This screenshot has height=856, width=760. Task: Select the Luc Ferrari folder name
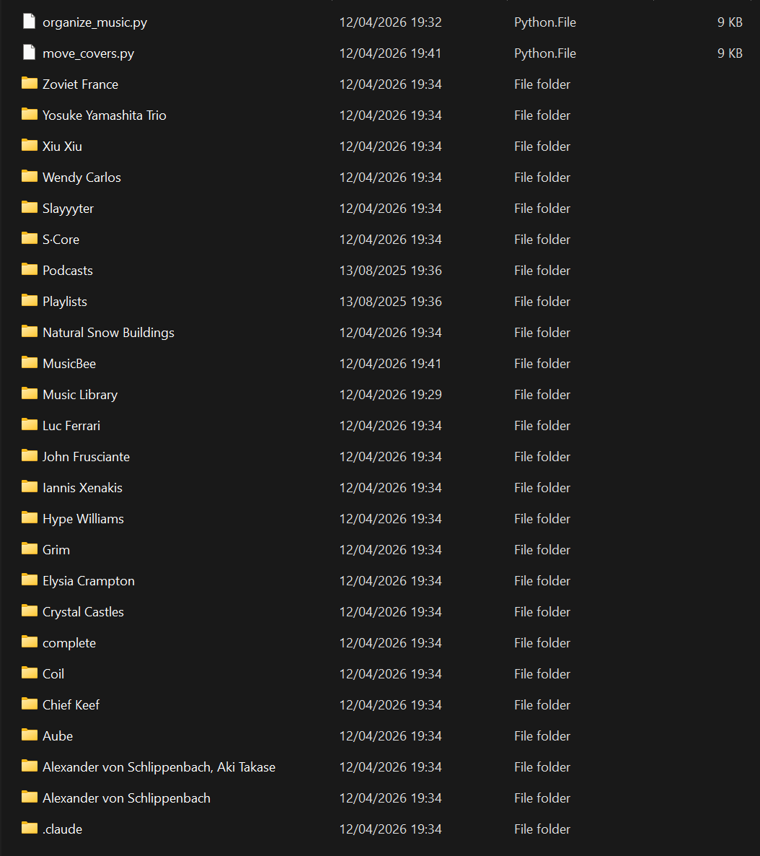click(71, 426)
